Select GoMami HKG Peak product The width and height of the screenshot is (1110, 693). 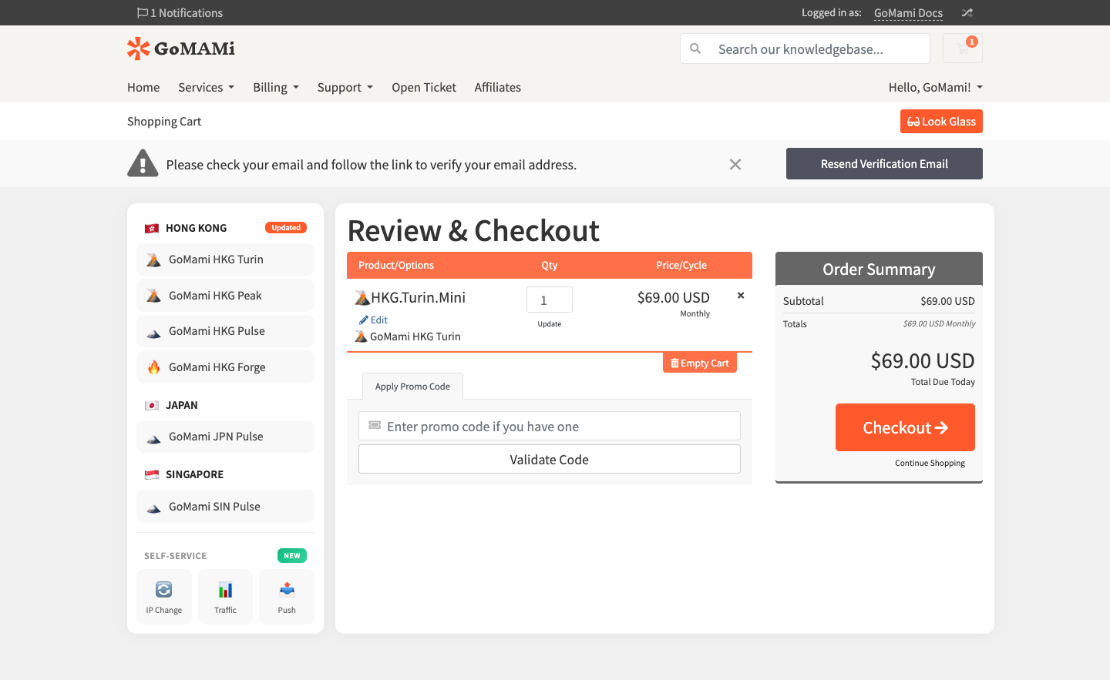(x=225, y=296)
